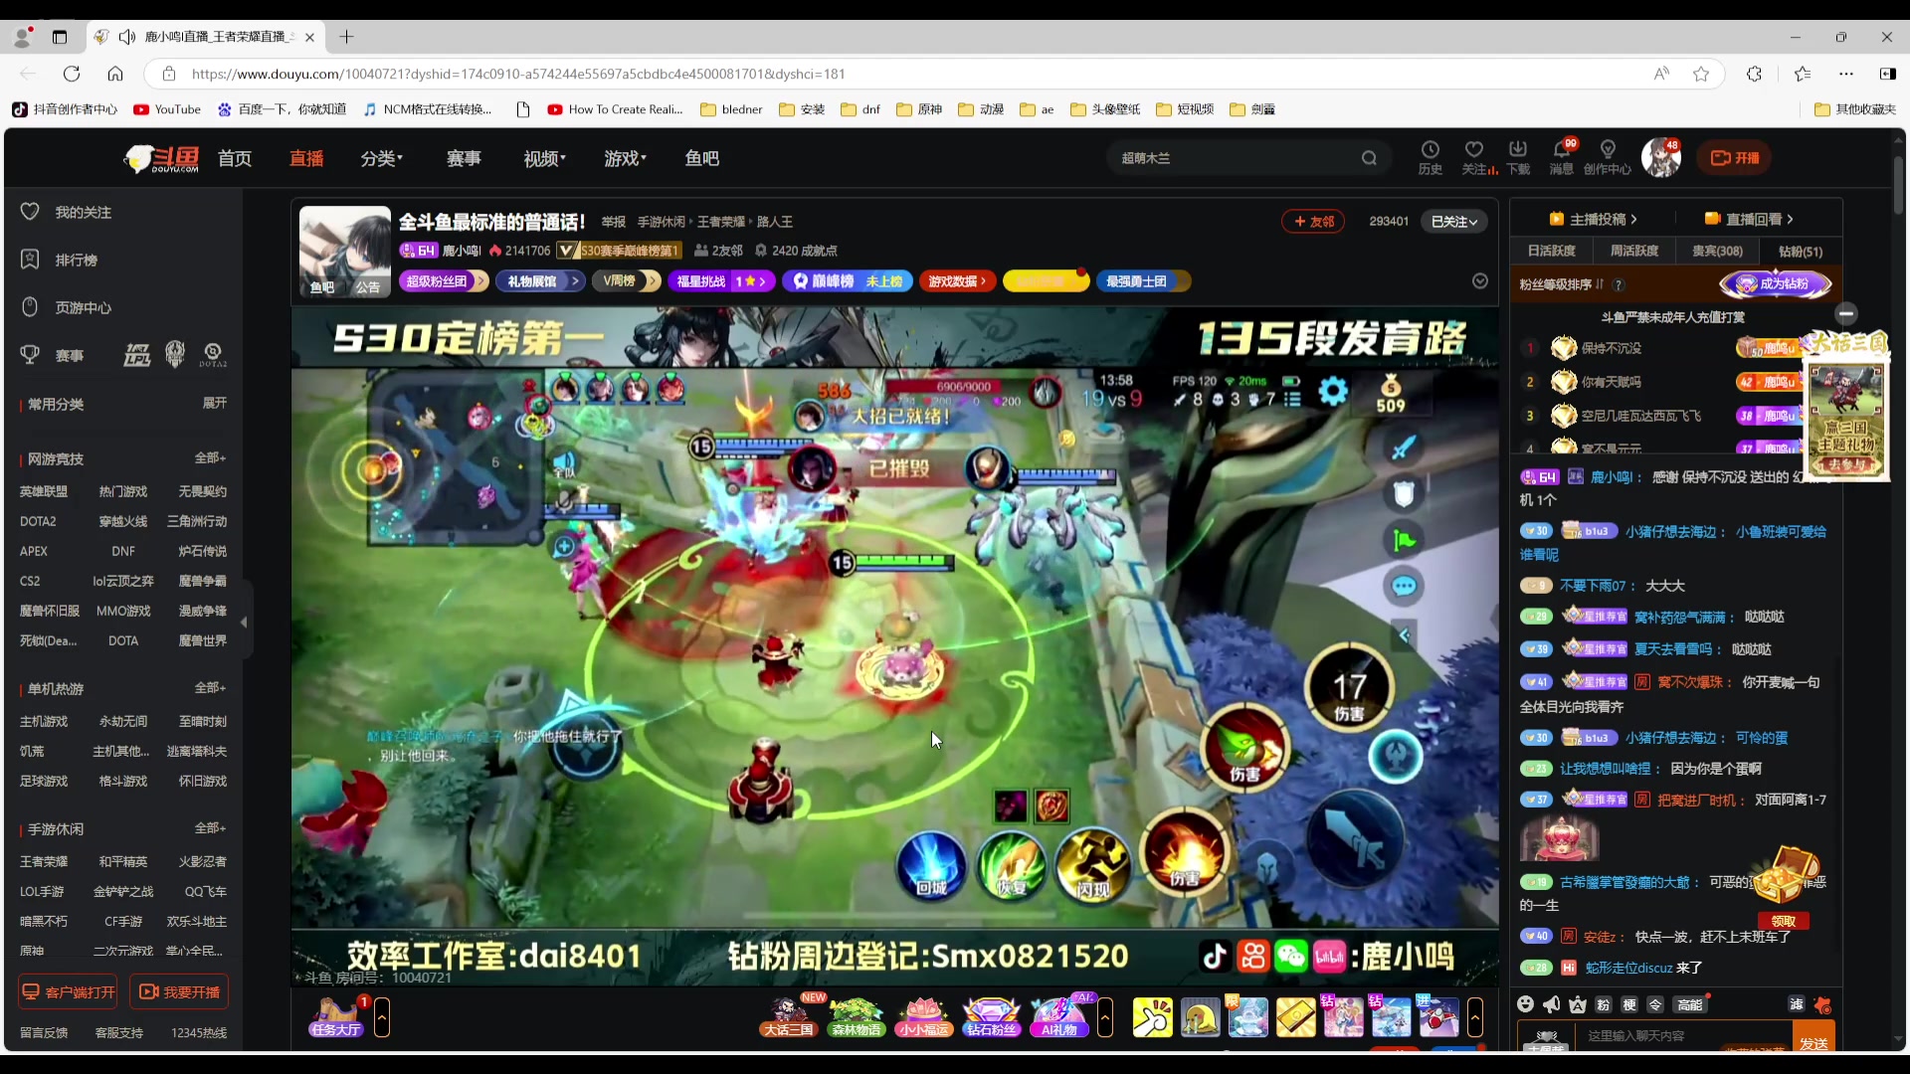The image size is (1910, 1074).
Task: Go to 赛事 in top navigation
Action: coord(464,158)
